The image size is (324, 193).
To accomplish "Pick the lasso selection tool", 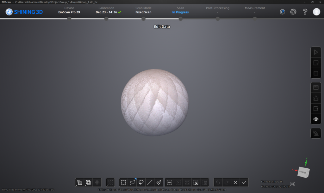I will (141, 182).
